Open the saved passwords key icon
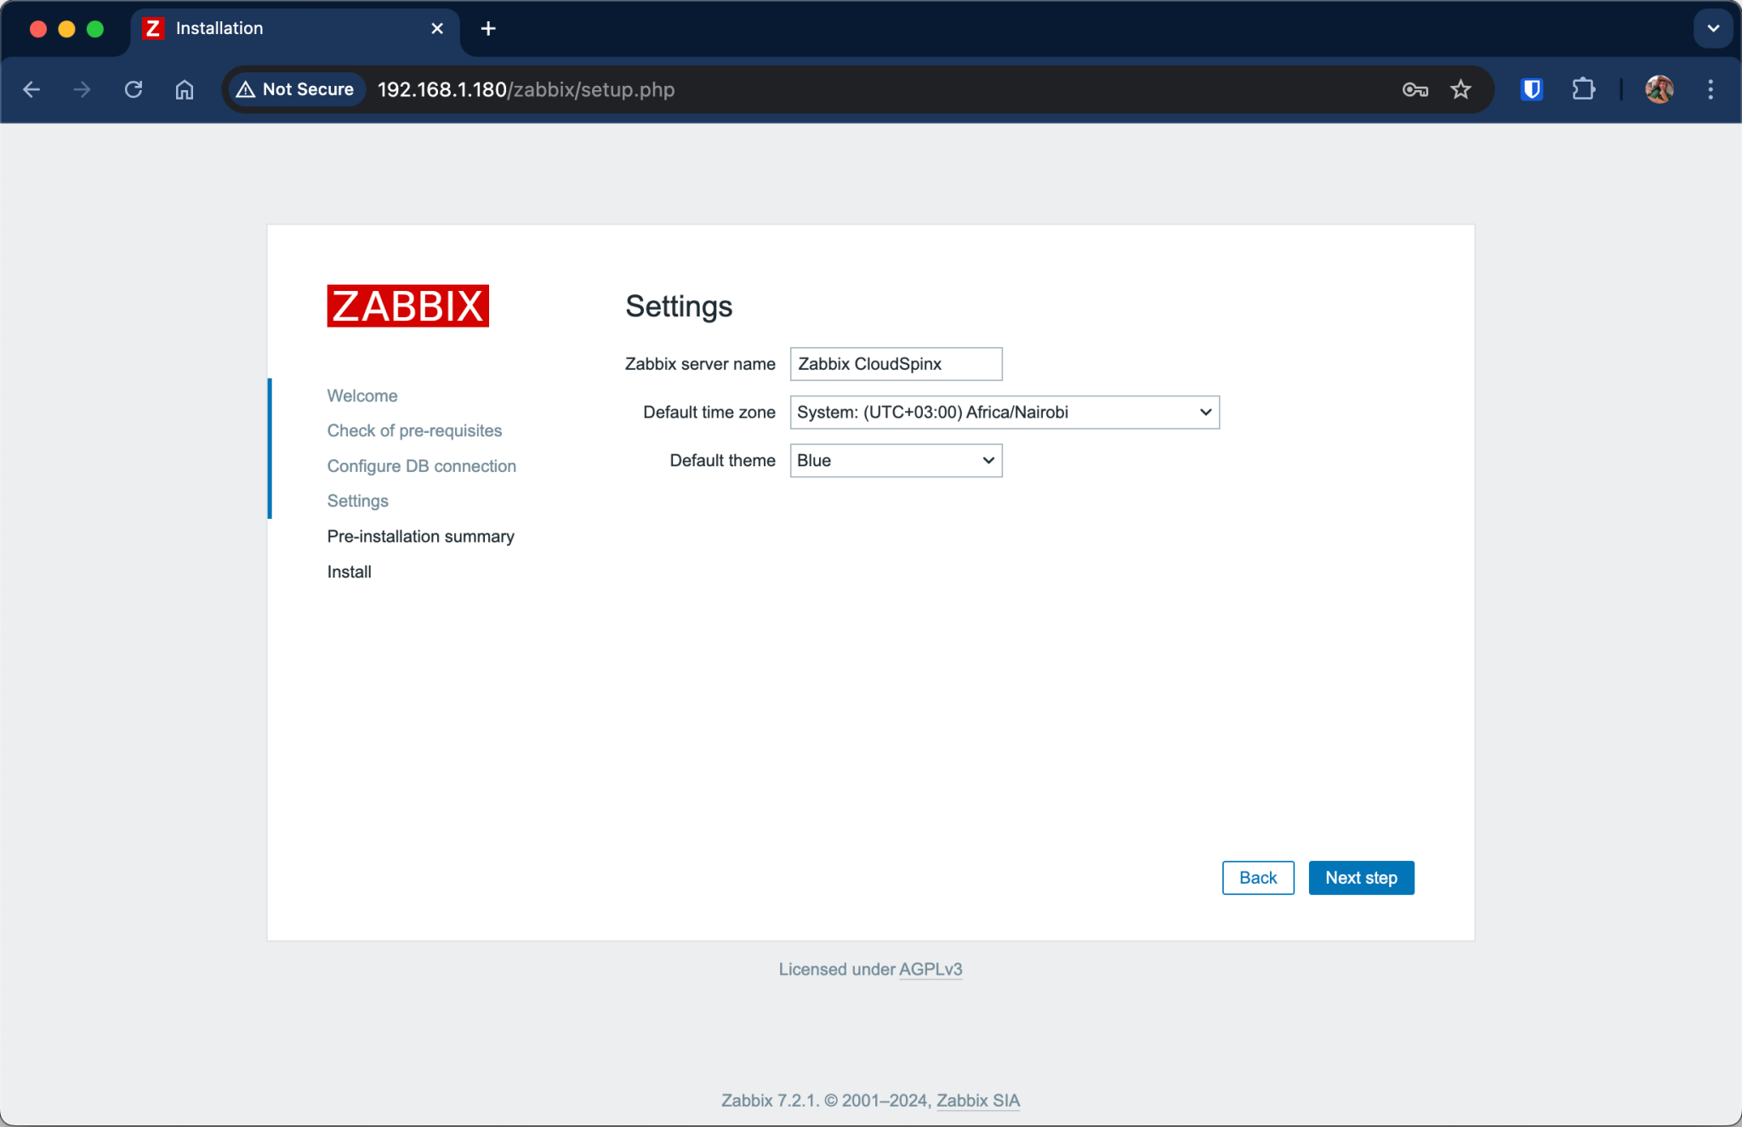1742x1127 pixels. 1415,89
